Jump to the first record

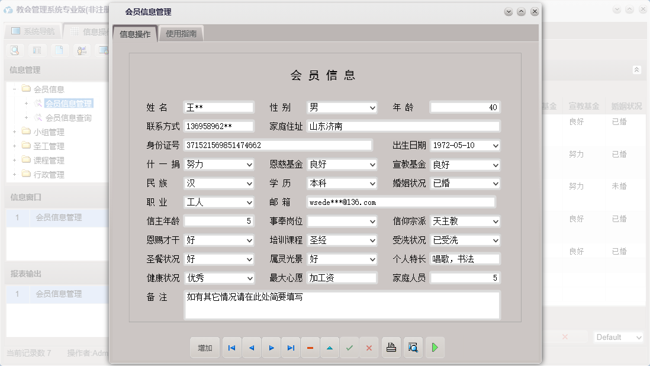tap(231, 348)
